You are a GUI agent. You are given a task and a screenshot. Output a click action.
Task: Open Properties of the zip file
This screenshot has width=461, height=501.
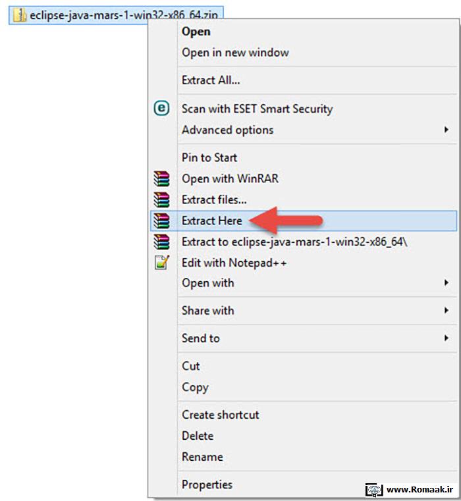click(303, 485)
